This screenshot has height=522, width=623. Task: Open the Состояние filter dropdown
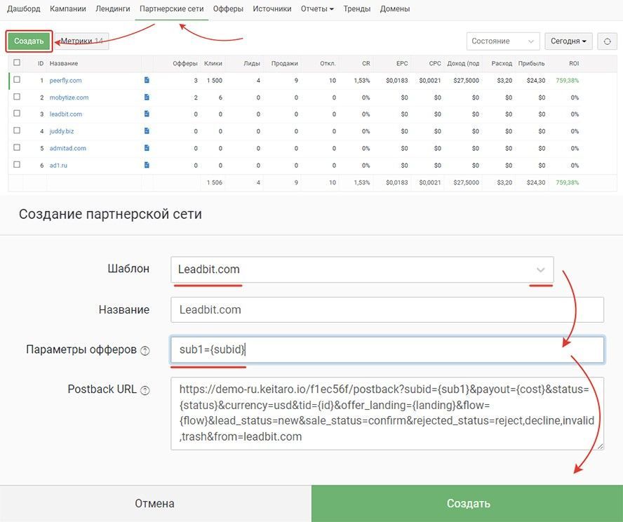502,41
